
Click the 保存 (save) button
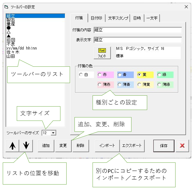(x=164, y=146)
